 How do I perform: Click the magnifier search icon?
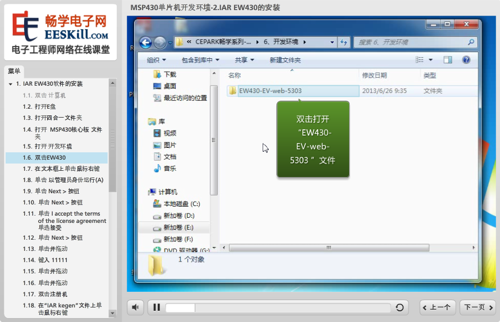click(x=471, y=41)
